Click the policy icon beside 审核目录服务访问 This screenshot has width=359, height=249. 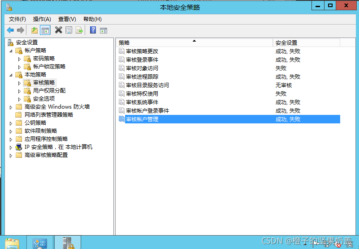point(121,85)
